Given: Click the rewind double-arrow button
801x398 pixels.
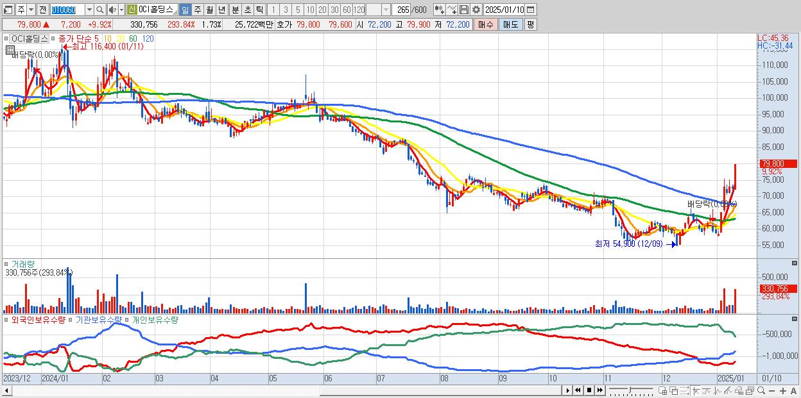Looking at the screenshot, I should [x=578, y=390].
